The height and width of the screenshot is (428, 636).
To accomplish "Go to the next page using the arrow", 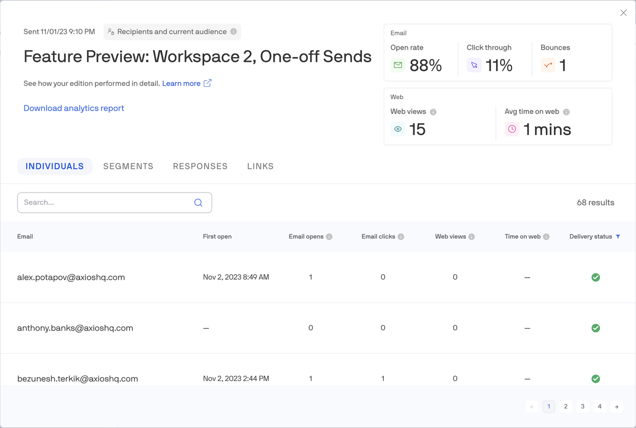I will click(x=616, y=406).
